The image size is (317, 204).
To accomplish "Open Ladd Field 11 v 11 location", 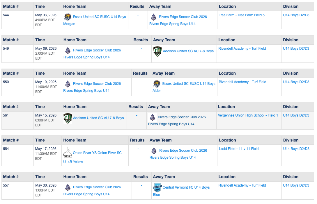I will pyautogui.click(x=239, y=149).
